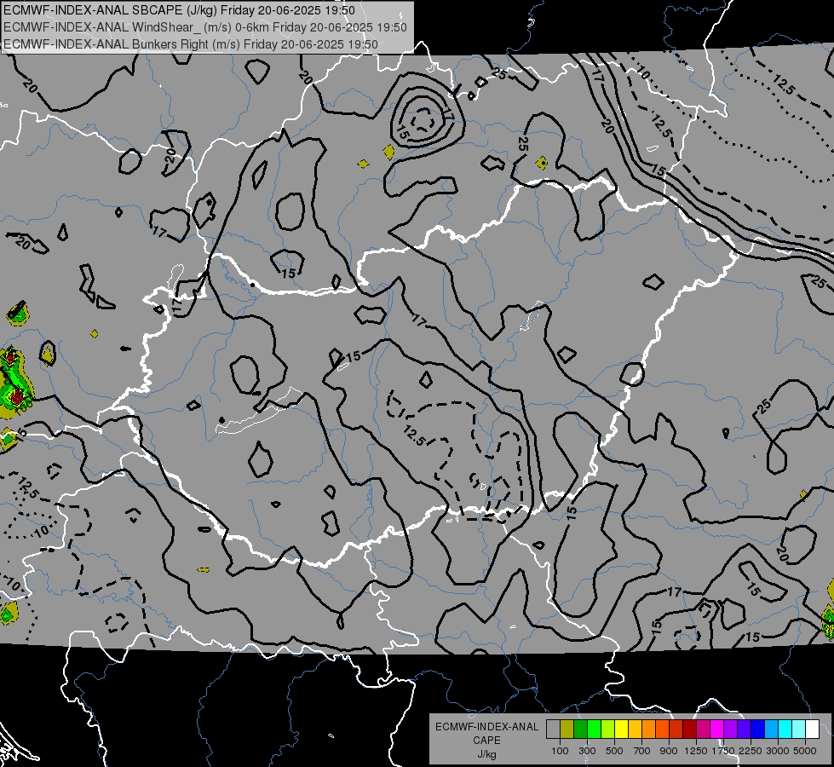Click the Bunkers Right header line
Viewport: 834px width, 767px height.
coord(191,44)
